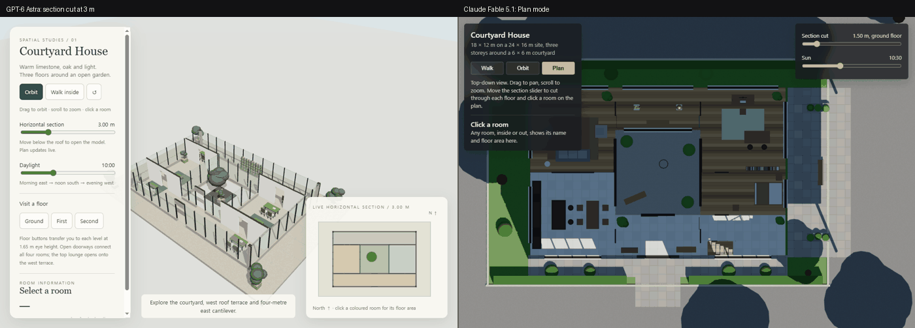Click the "10:00" daylight time value
The width and height of the screenshot is (915, 328).
[x=108, y=165]
